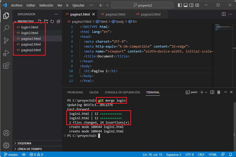Switch to pagina2.html editor tab
The image size is (236, 157).
115,14
